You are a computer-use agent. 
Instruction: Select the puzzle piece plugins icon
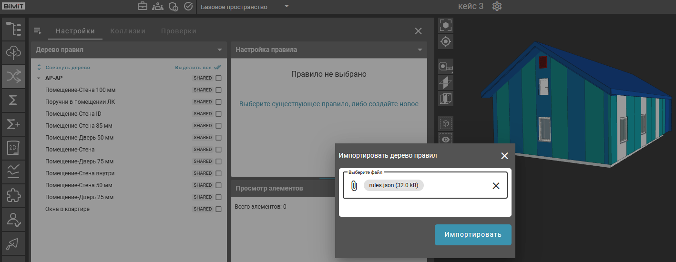13,195
